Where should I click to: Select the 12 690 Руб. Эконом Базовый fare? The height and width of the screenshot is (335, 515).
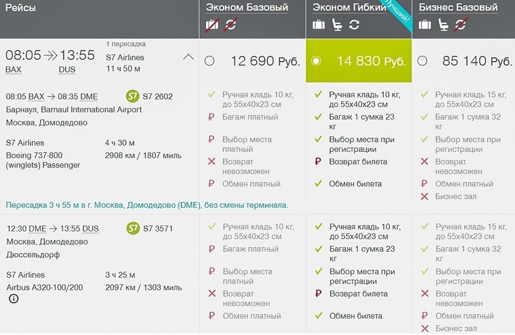pos(210,61)
